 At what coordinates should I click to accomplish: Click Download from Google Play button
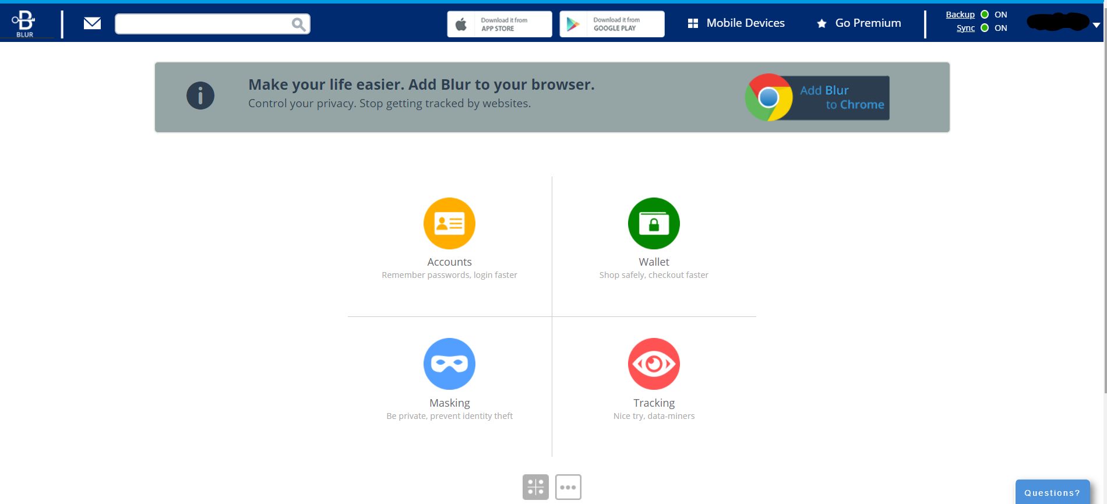[612, 24]
